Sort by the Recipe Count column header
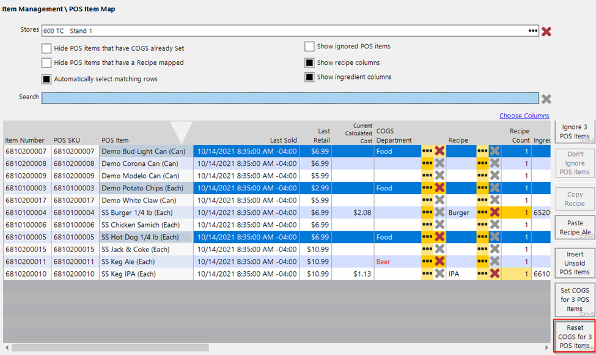 [x=520, y=135]
